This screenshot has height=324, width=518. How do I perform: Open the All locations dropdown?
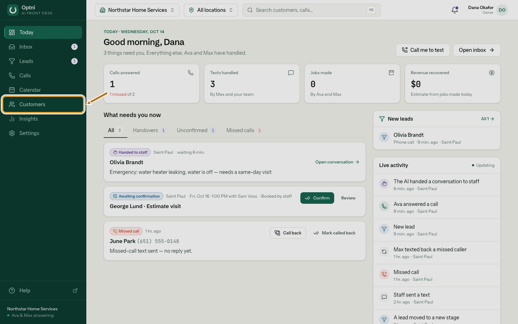click(211, 10)
